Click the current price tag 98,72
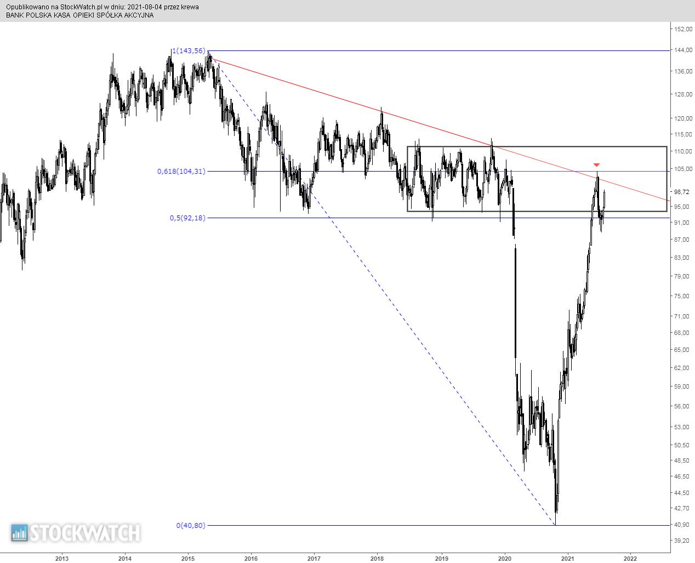Viewport: 695px width, 563px height. click(682, 192)
